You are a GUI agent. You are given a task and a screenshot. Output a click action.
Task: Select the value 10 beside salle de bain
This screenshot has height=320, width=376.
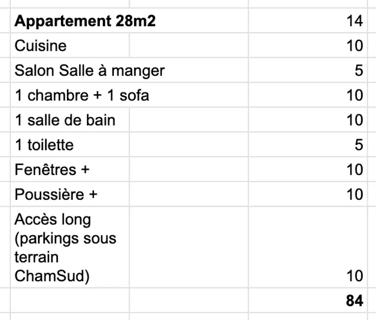coord(312,120)
